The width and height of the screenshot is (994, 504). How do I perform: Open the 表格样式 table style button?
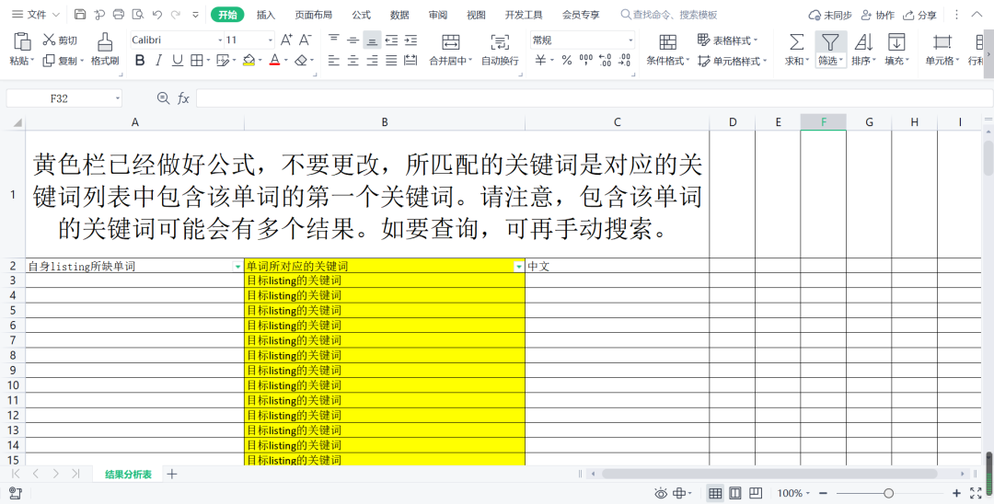tap(727, 40)
